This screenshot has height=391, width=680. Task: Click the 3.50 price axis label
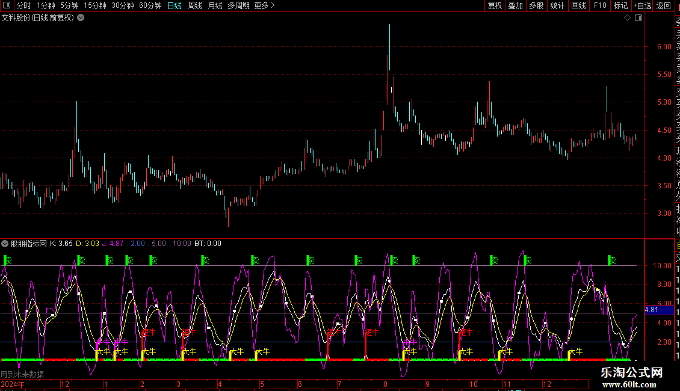(x=664, y=186)
